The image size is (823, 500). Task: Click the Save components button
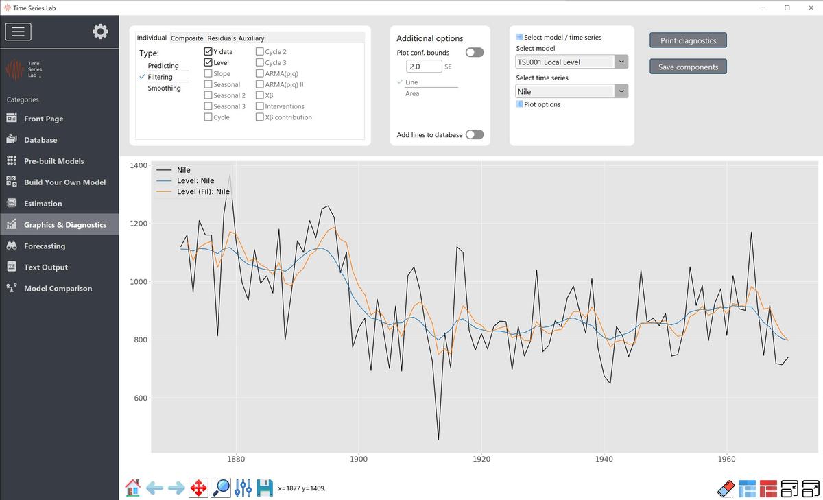(x=688, y=67)
